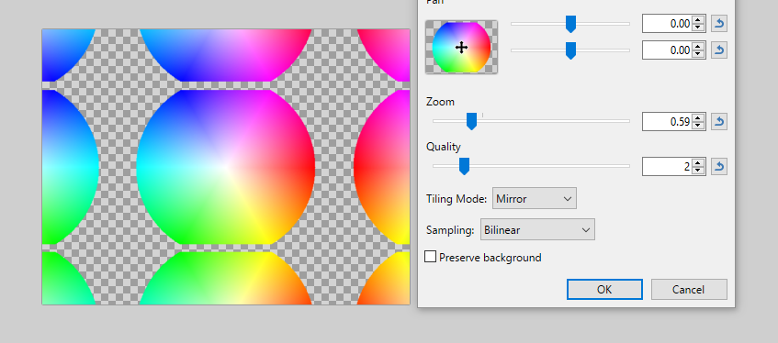This screenshot has height=343, width=778.
Task: Click the Quality slider handle
Action: click(464, 166)
